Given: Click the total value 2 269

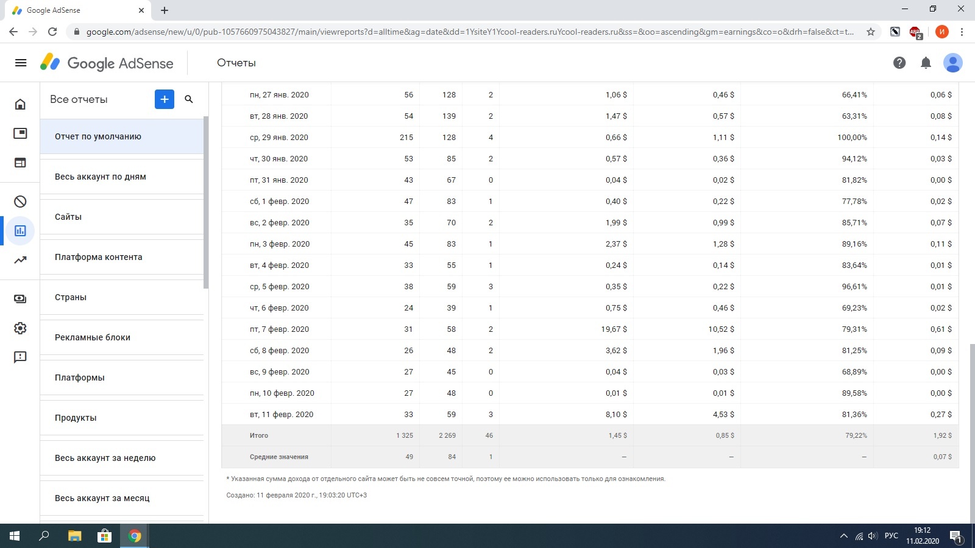Looking at the screenshot, I should [447, 435].
